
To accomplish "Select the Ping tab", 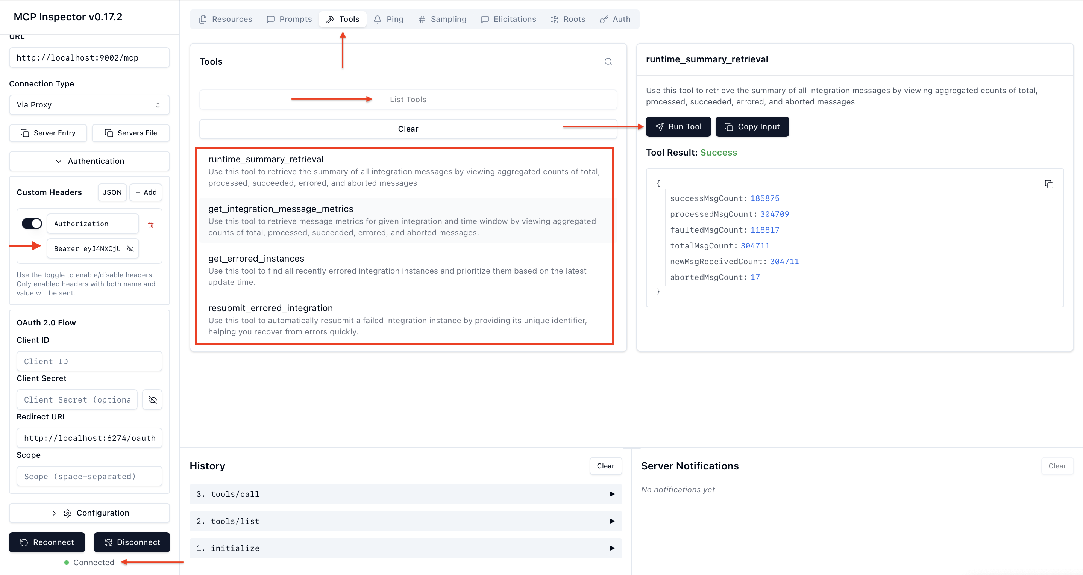I will [388, 19].
